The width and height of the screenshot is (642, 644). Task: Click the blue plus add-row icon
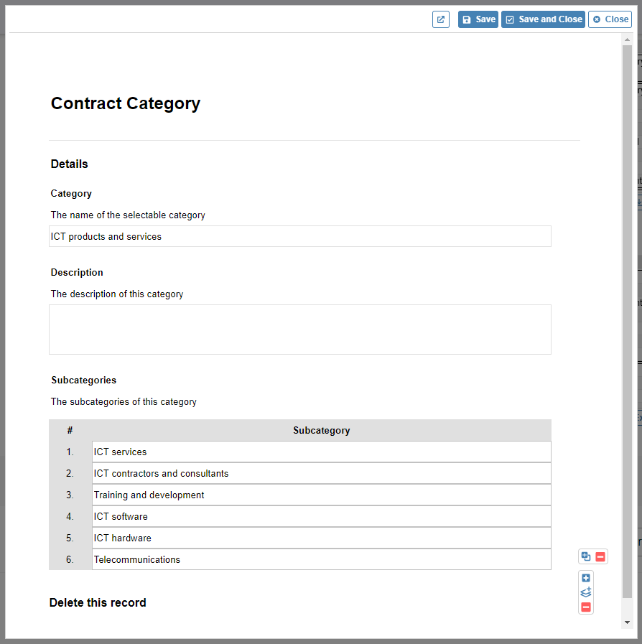tap(586, 578)
